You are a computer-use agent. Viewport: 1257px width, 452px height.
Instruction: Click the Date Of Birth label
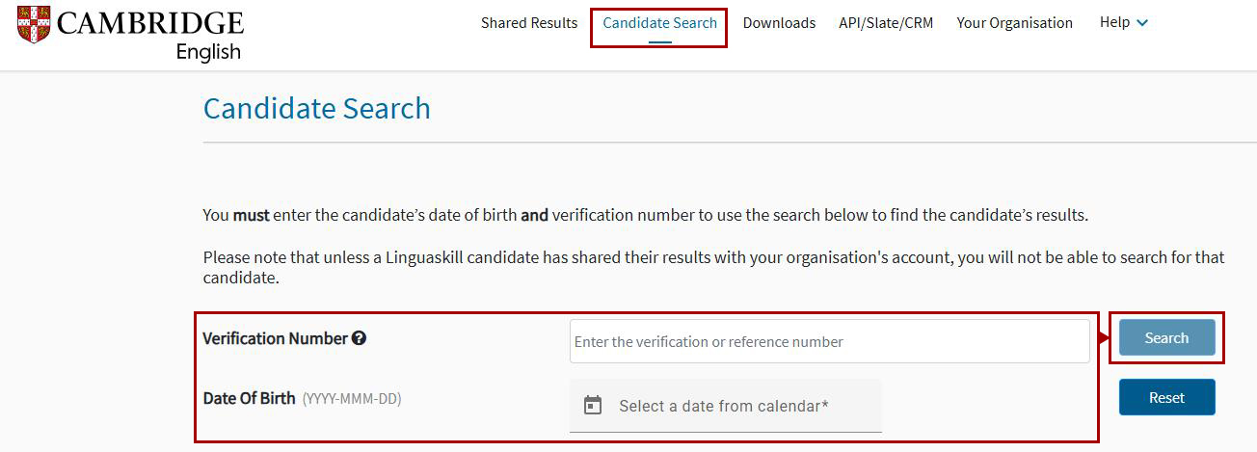point(249,398)
